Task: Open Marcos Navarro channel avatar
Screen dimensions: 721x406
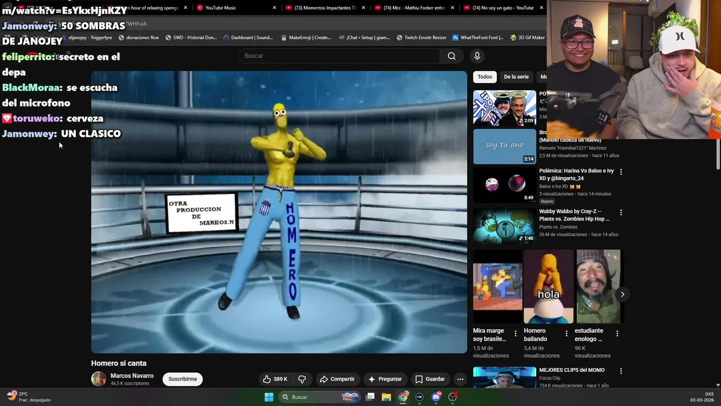Action: [x=99, y=379]
